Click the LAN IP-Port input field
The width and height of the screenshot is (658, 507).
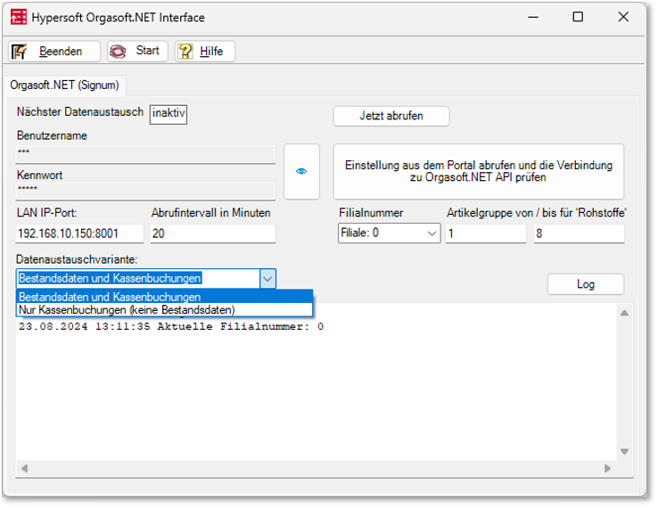click(x=79, y=233)
